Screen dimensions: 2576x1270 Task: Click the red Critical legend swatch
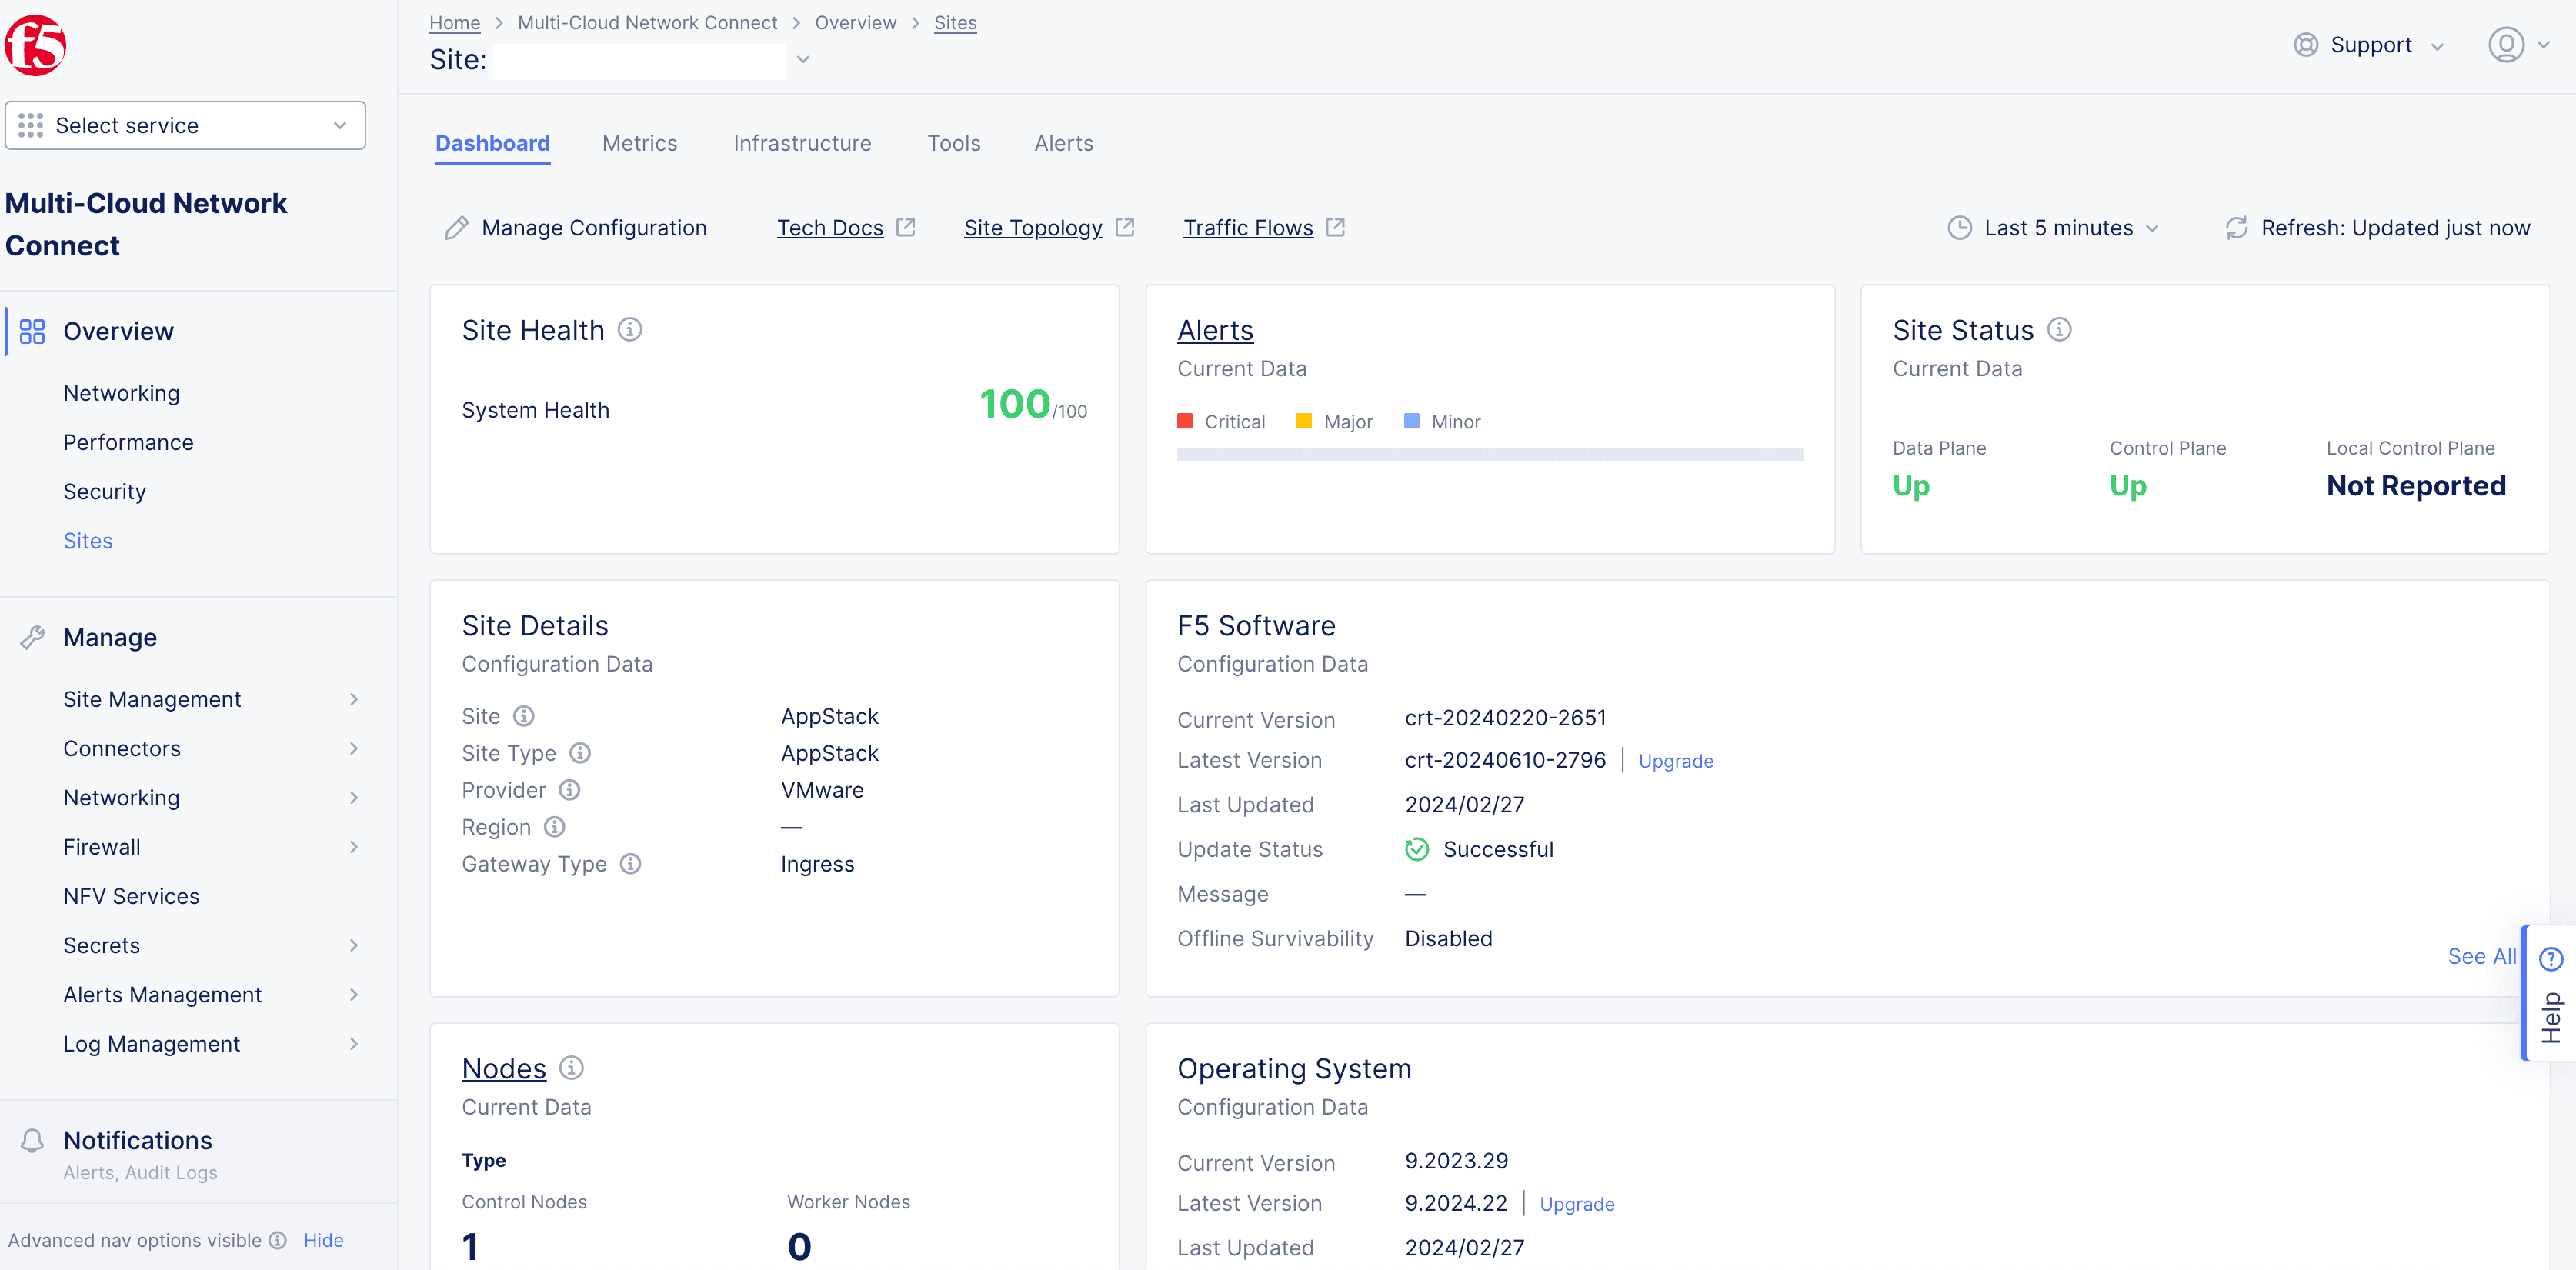(x=1185, y=421)
